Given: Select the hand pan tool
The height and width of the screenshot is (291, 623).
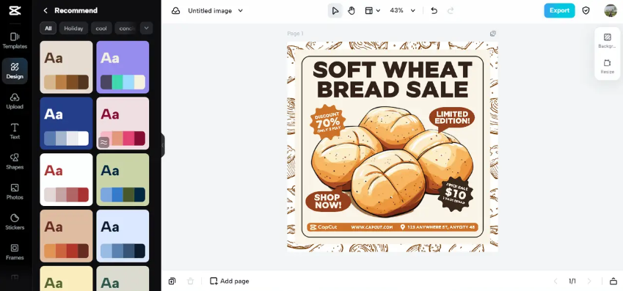Looking at the screenshot, I should [351, 11].
